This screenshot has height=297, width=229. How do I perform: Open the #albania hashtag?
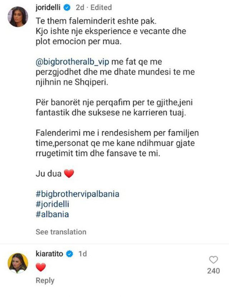(x=52, y=215)
